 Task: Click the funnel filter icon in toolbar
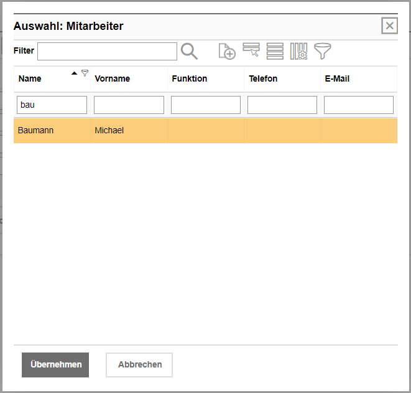[x=322, y=51]
